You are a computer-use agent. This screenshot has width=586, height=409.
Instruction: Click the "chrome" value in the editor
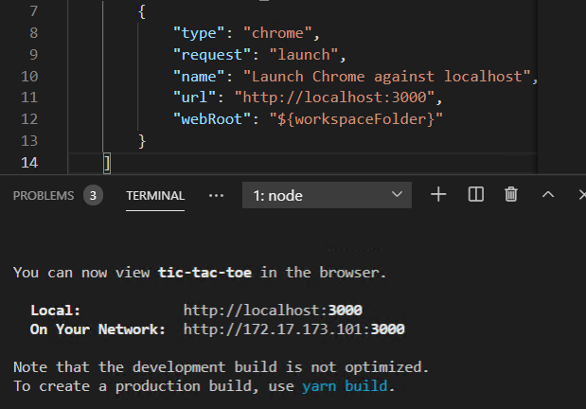[277, 33]
